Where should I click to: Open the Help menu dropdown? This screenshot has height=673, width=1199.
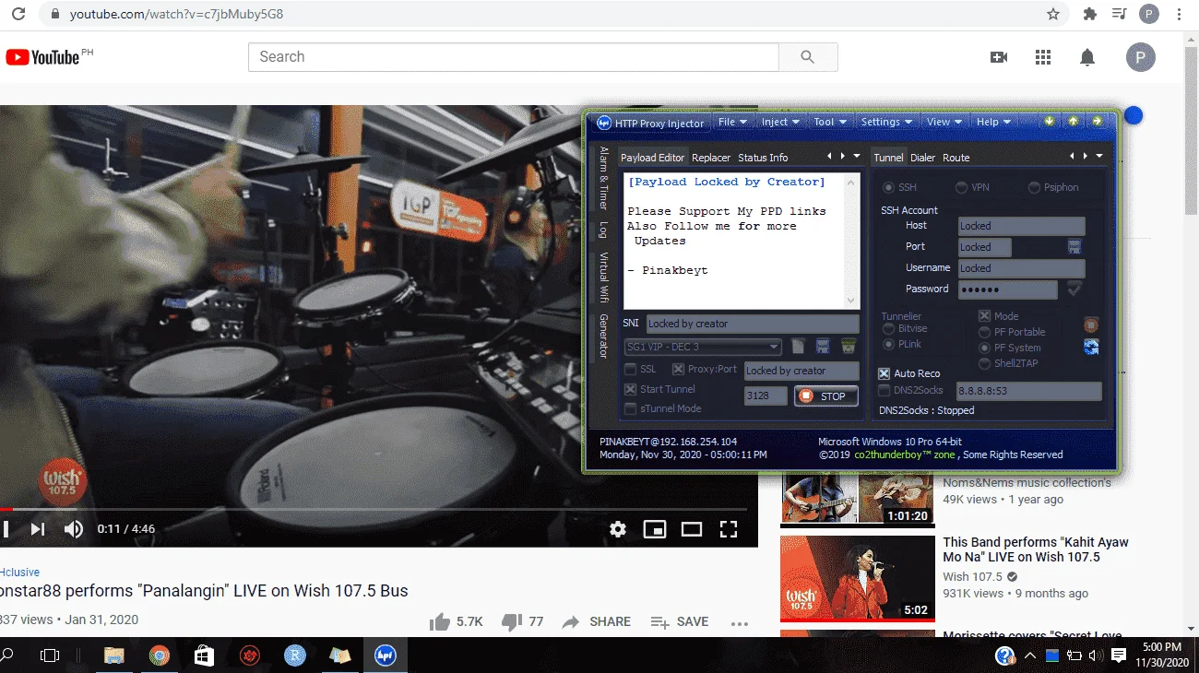[993, 122]
